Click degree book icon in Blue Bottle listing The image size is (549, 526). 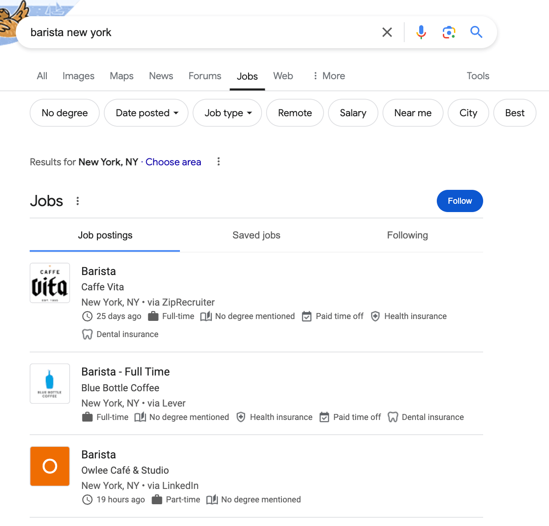pos(140,417)
